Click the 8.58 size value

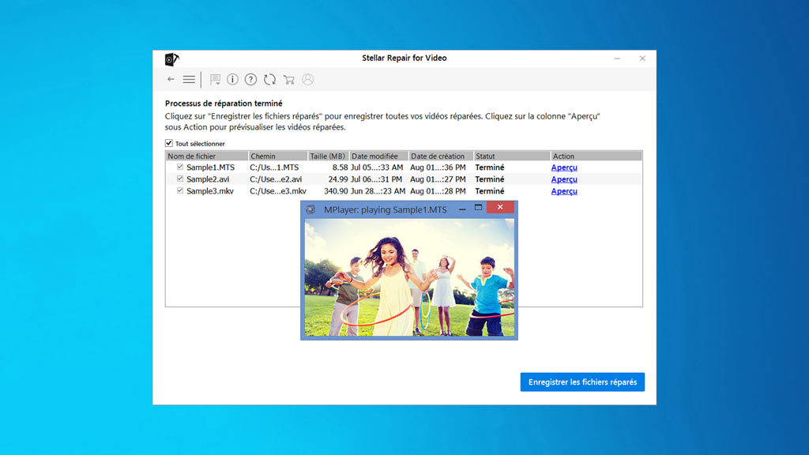340,167
